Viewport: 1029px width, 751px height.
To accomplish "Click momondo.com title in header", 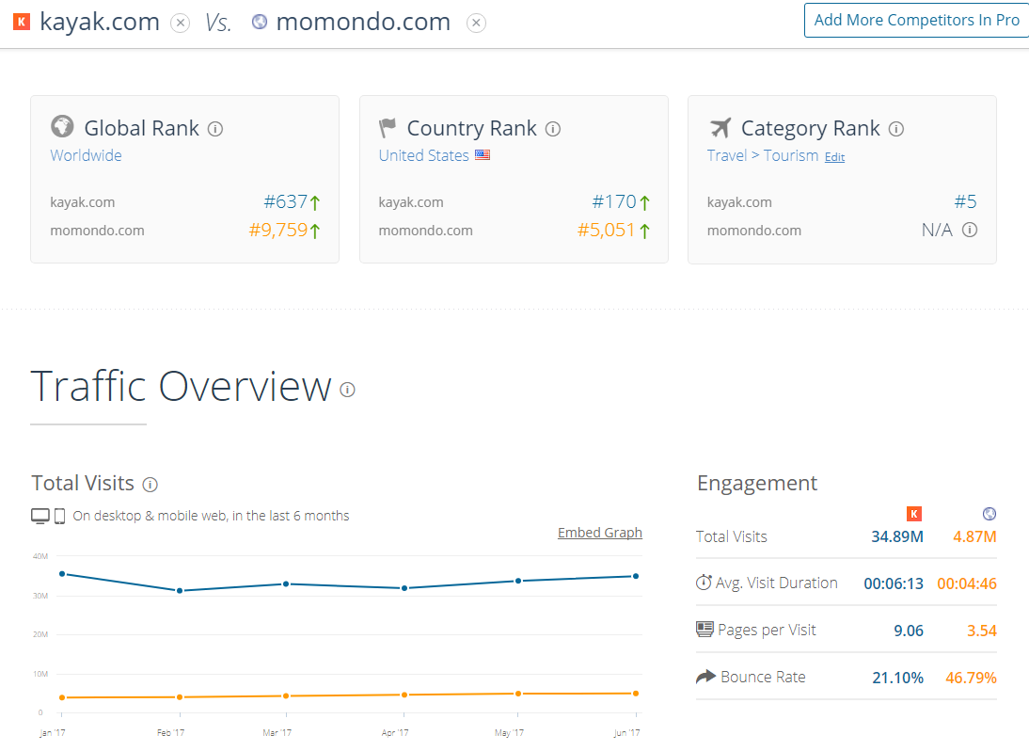I will click(363, 22).
